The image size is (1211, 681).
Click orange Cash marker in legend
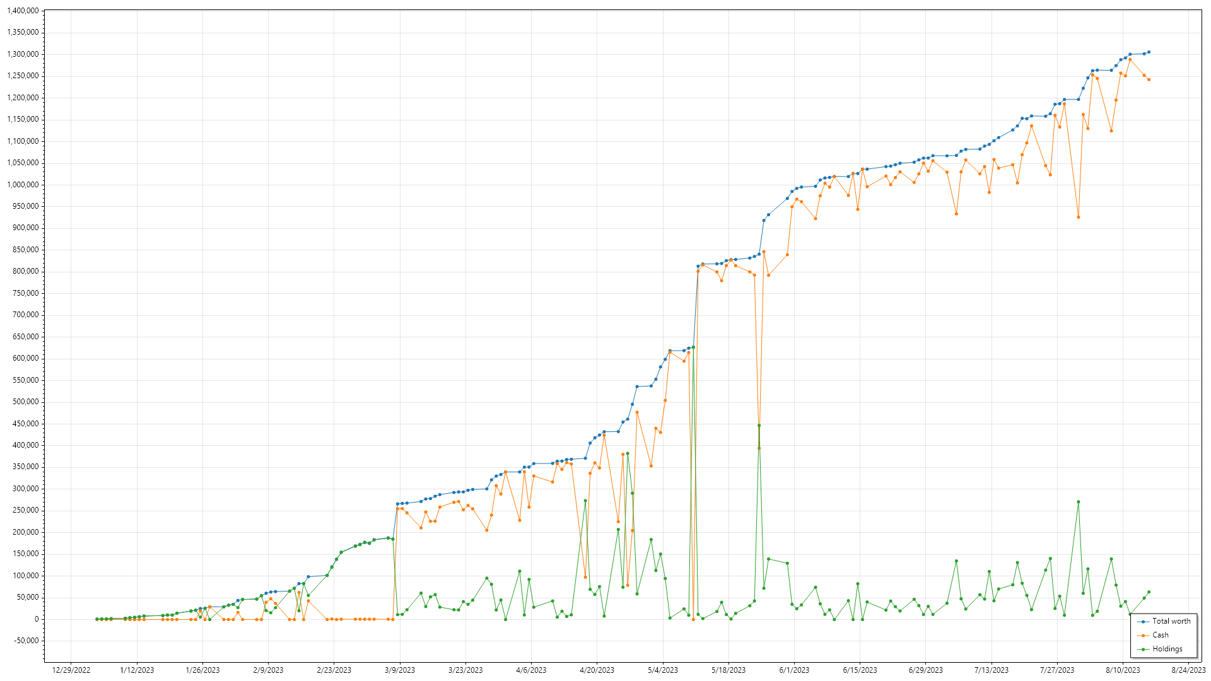(x=1143, y=636)
